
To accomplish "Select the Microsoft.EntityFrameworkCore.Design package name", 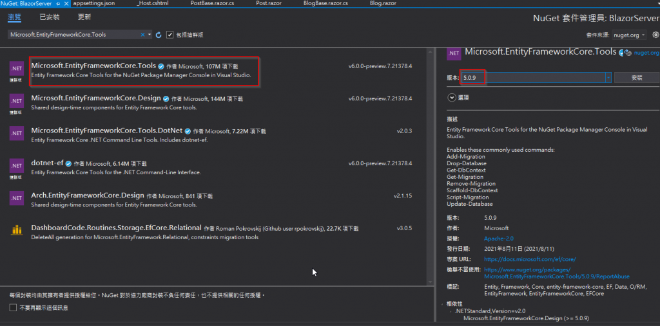I will click(96, 98).
